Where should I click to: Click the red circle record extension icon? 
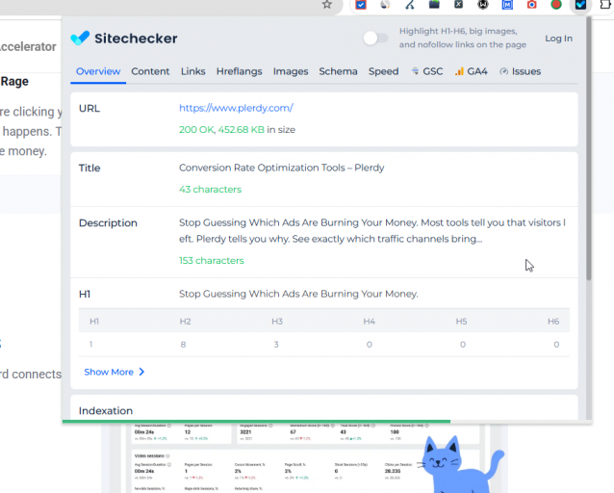click(556, 4)
